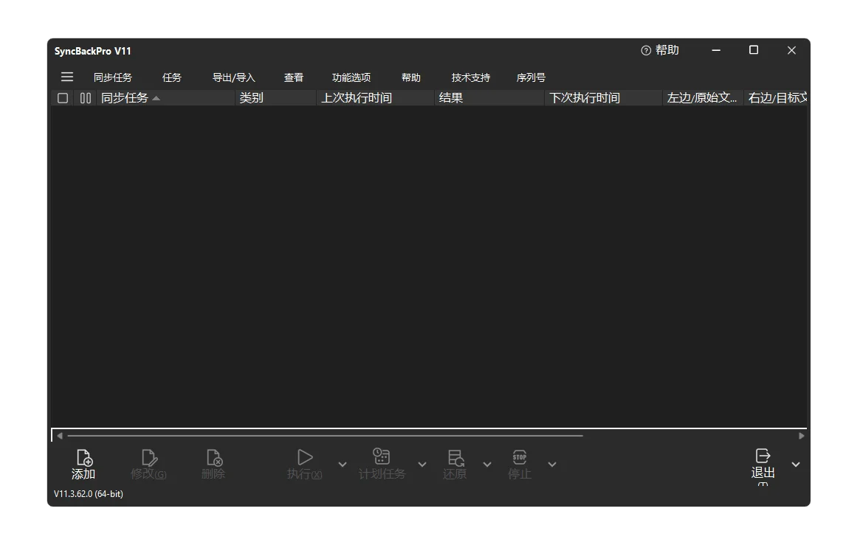Click the horizontal scrollbar thumb

pyautogui.click(x=325, y=437)
